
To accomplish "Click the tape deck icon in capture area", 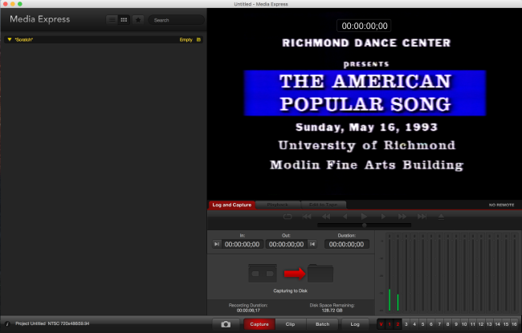I will (x=263, y=273).
